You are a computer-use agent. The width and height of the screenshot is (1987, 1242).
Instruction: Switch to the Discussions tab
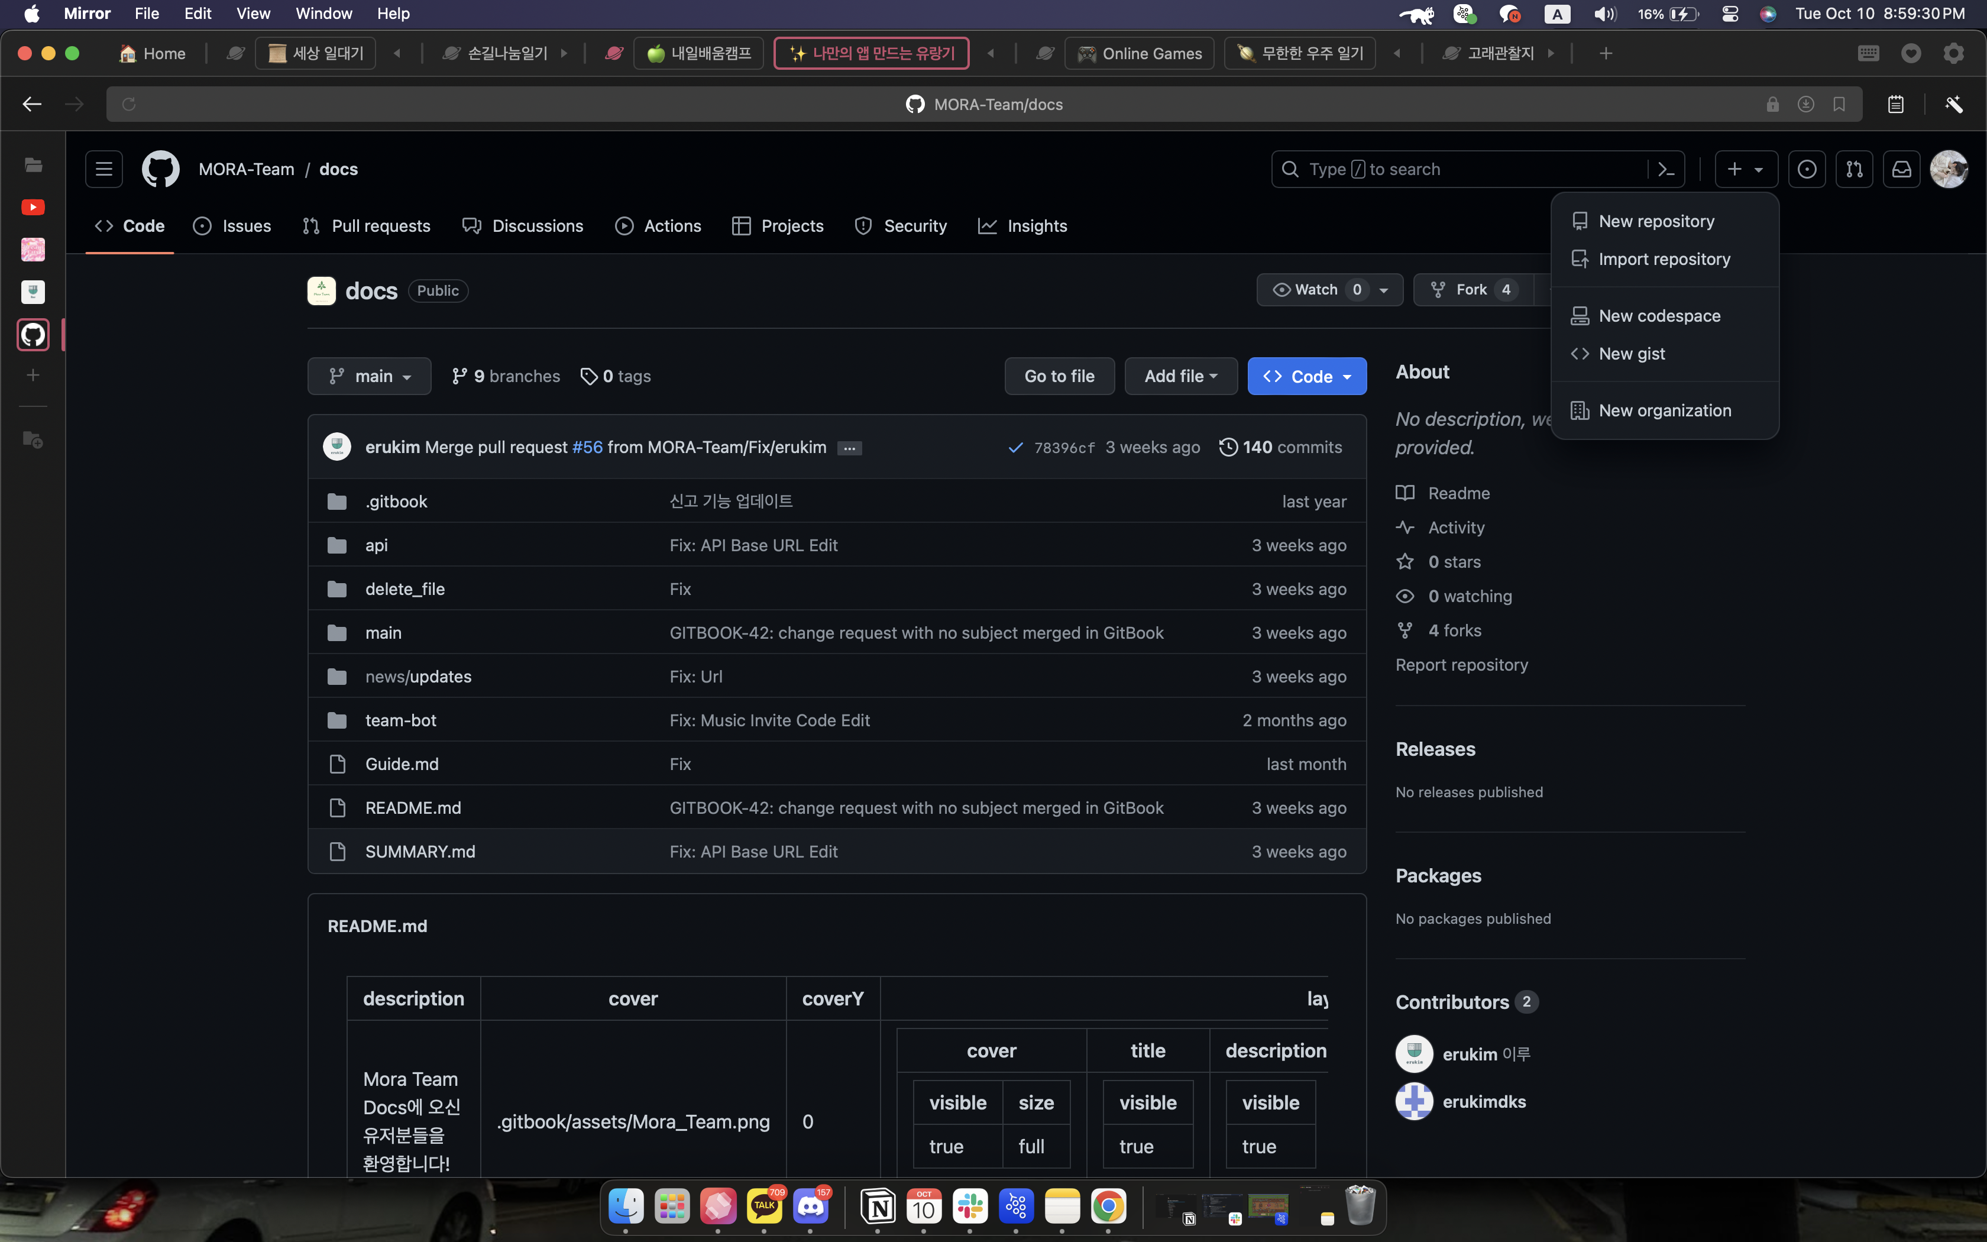[522, 226]
